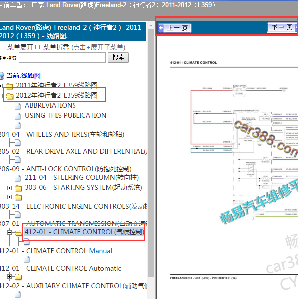298x299 pixels.
Task: Open 204-04 WHEELS AND TIRES(车轮和轮胎)
Action: click(x=62, y=134)
